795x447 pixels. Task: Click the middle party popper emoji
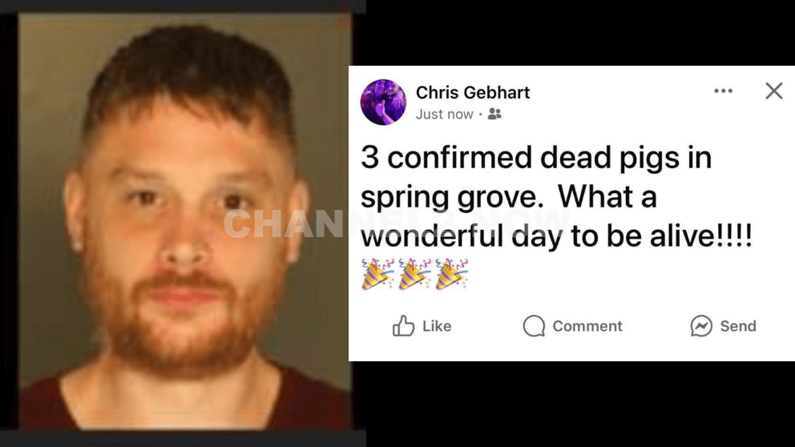pyautogui.click(x=415, y=274)
